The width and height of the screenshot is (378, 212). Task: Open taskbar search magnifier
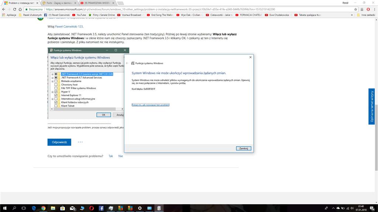14,208
